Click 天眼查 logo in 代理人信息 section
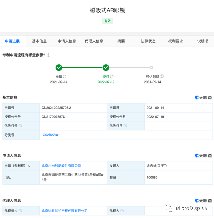The width and height of the screenshot is (214, 218). pyautogui.click(x=203, y=201)
